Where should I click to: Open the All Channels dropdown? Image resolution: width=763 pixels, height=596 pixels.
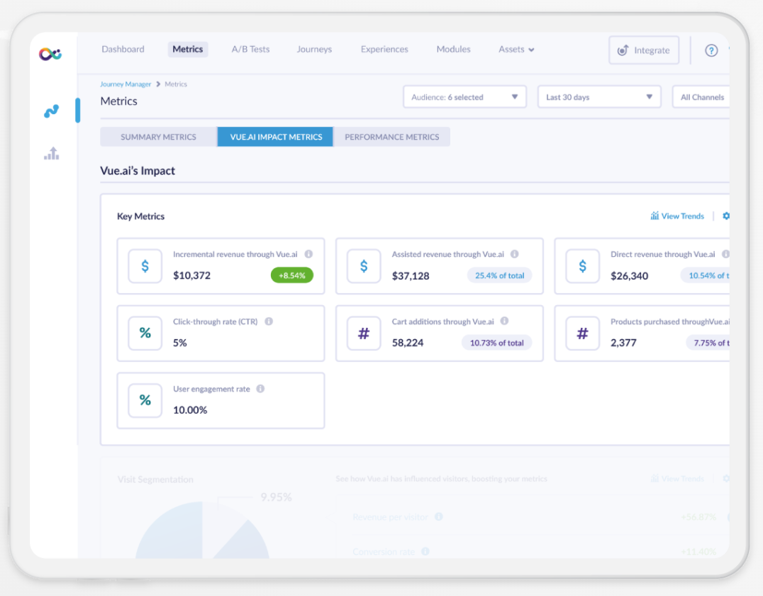point(701,97)
